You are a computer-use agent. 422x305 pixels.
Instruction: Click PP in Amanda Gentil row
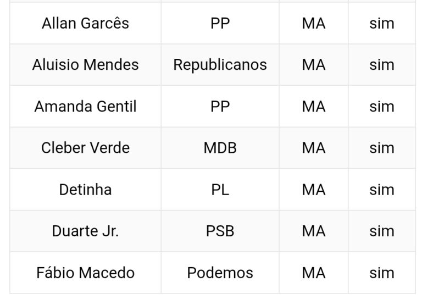pyautogui.click(x=220, y=107)
